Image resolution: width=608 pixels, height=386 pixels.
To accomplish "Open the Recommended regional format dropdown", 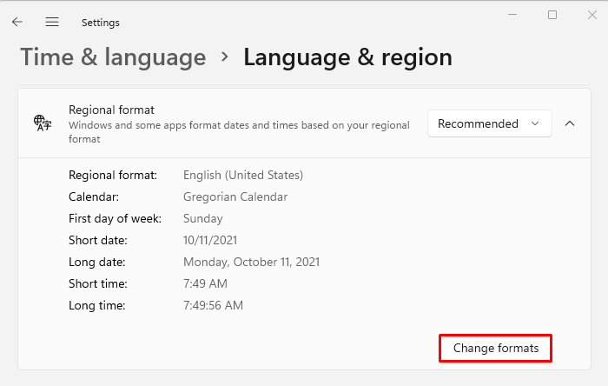I will (x=489, y=123).
